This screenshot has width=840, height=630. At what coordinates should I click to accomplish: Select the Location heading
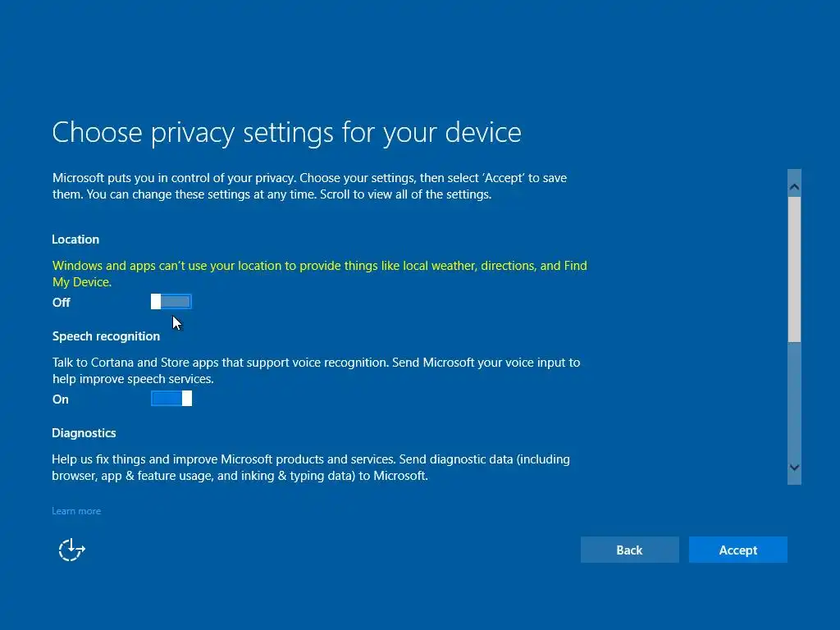click(75, 240)
